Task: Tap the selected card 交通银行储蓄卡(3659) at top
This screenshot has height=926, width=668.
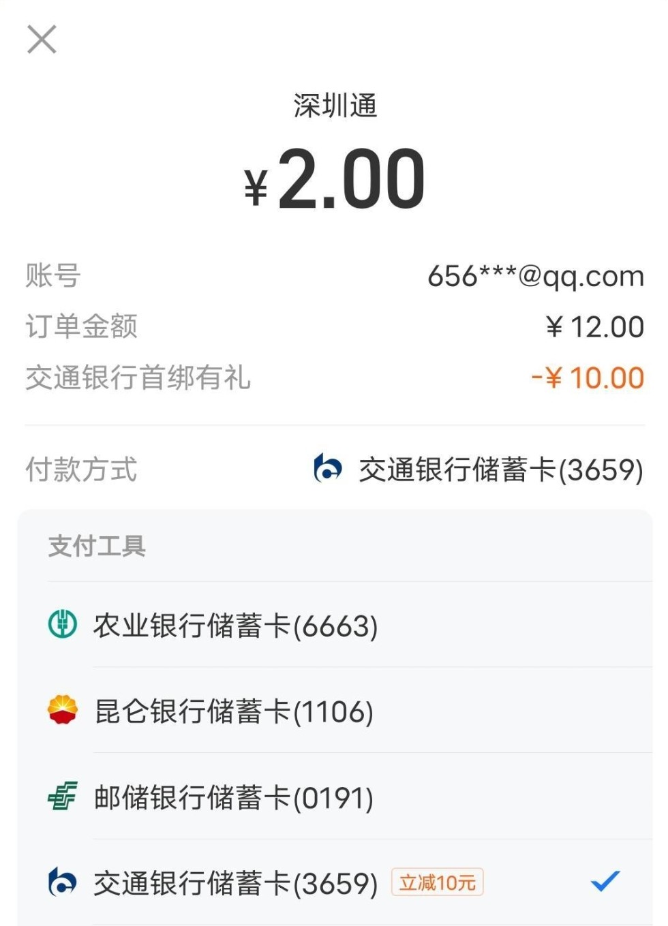Action: pos(500,469)
